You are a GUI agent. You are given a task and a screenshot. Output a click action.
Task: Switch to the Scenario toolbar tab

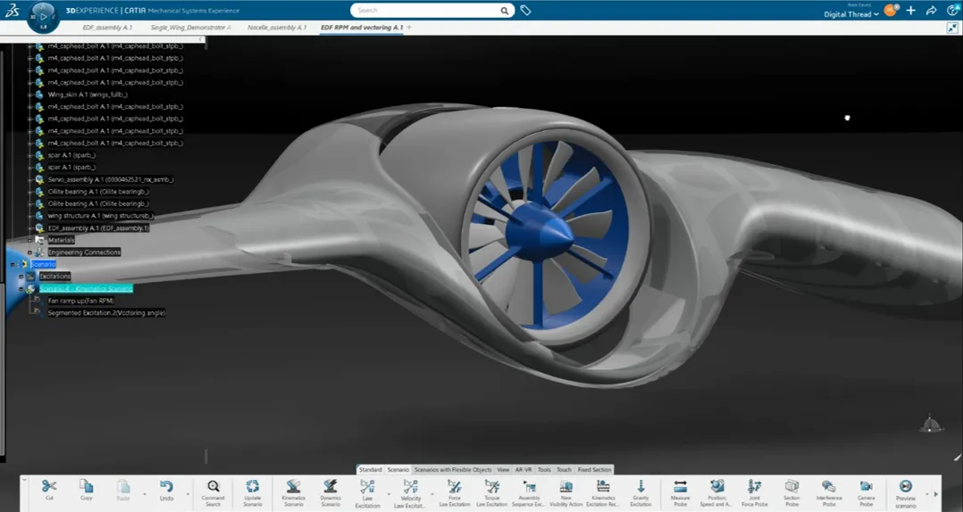tap(398, 470)
